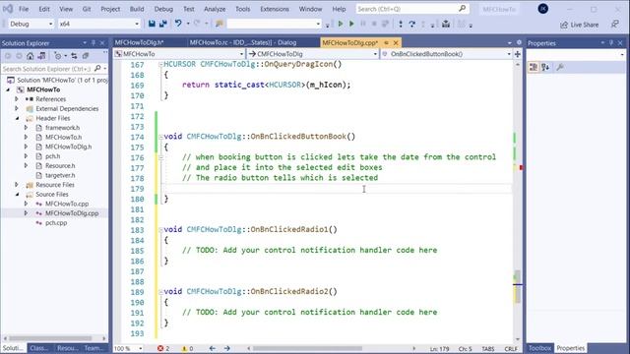Switch to the Toolbox tab
Viewport: 630px width, 354px height.
(539, 348)
